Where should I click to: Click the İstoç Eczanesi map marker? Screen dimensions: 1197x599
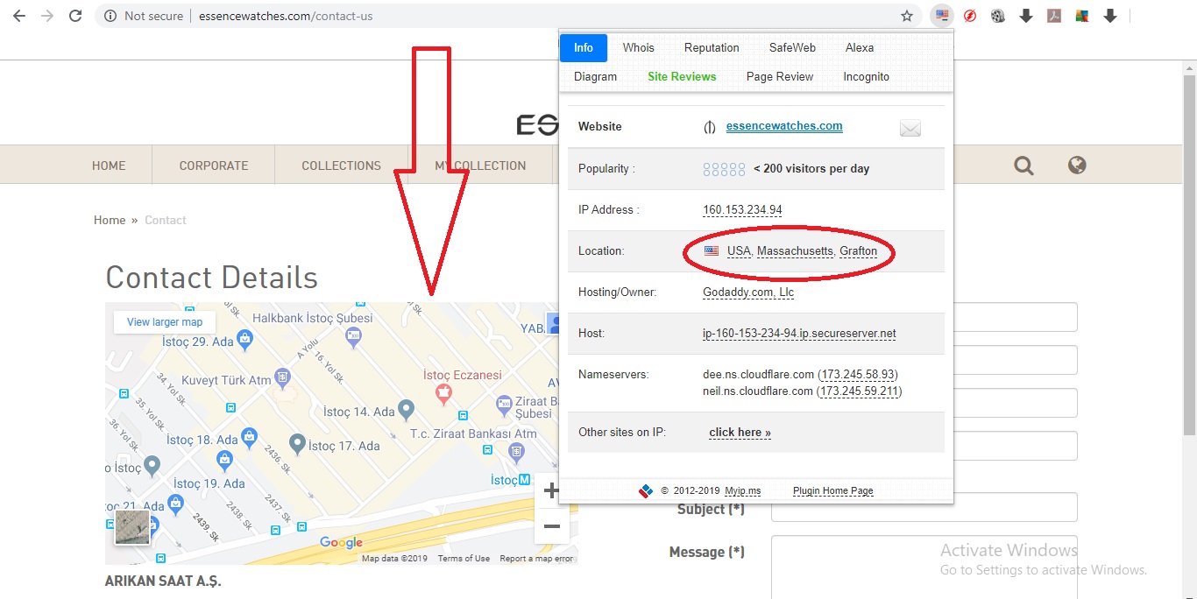443,393
